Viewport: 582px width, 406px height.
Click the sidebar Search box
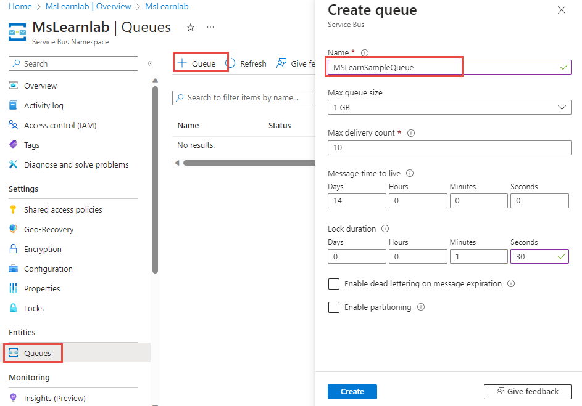[x=73, y=63]
